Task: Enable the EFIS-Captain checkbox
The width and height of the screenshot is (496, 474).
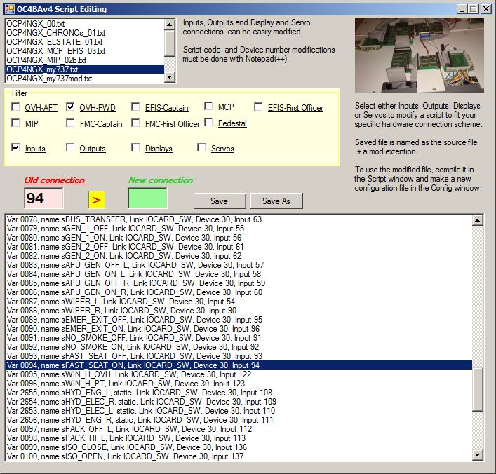Action: click(x=135, y=107)
